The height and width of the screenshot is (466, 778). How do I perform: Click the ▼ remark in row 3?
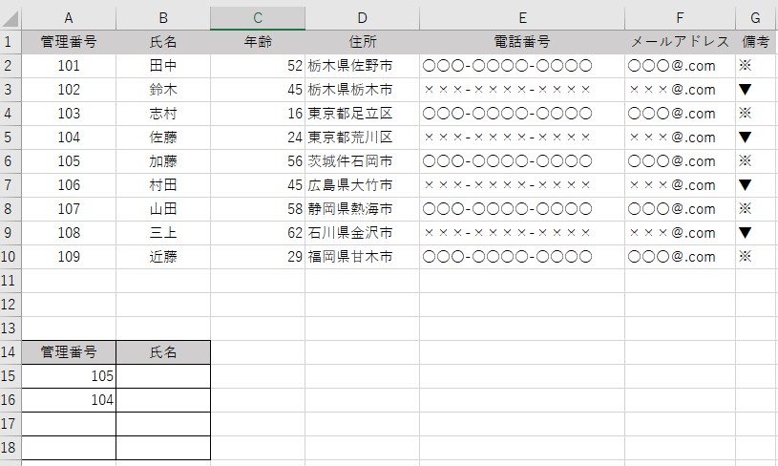pyautogui.click(x=757, y=90)
